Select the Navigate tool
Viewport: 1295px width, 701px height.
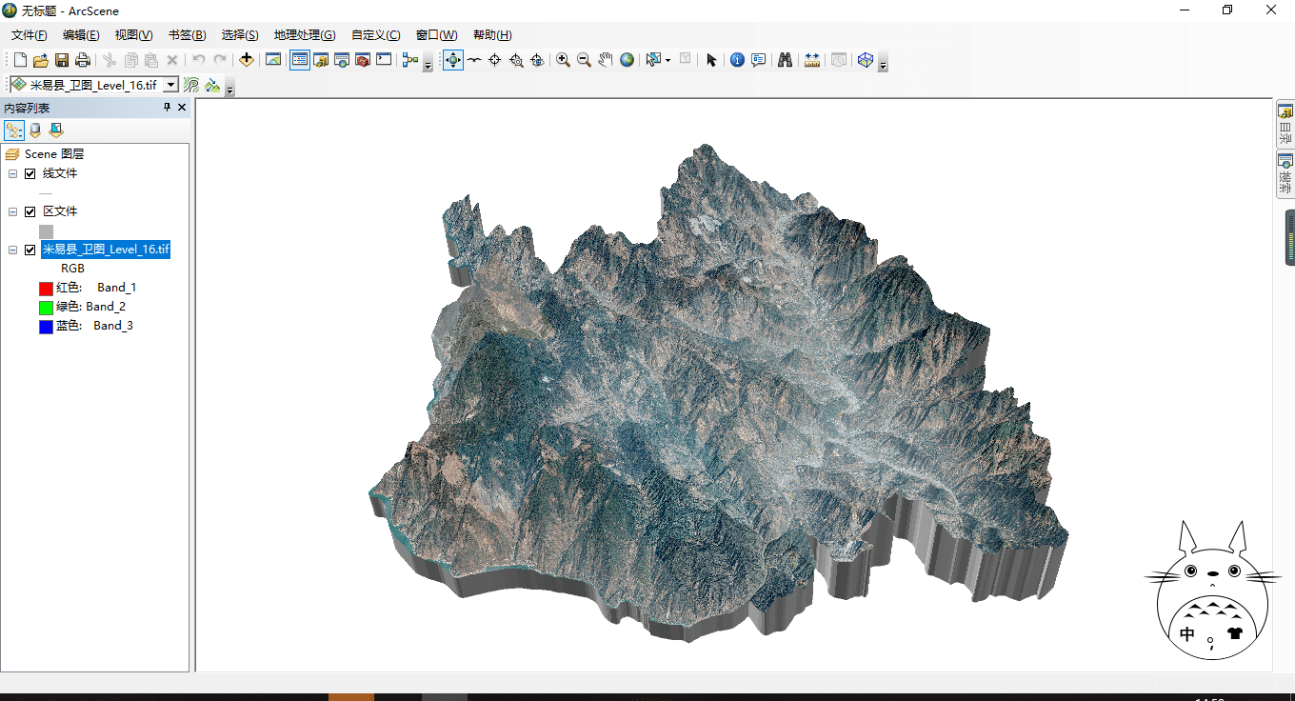[x=453, y=60]
